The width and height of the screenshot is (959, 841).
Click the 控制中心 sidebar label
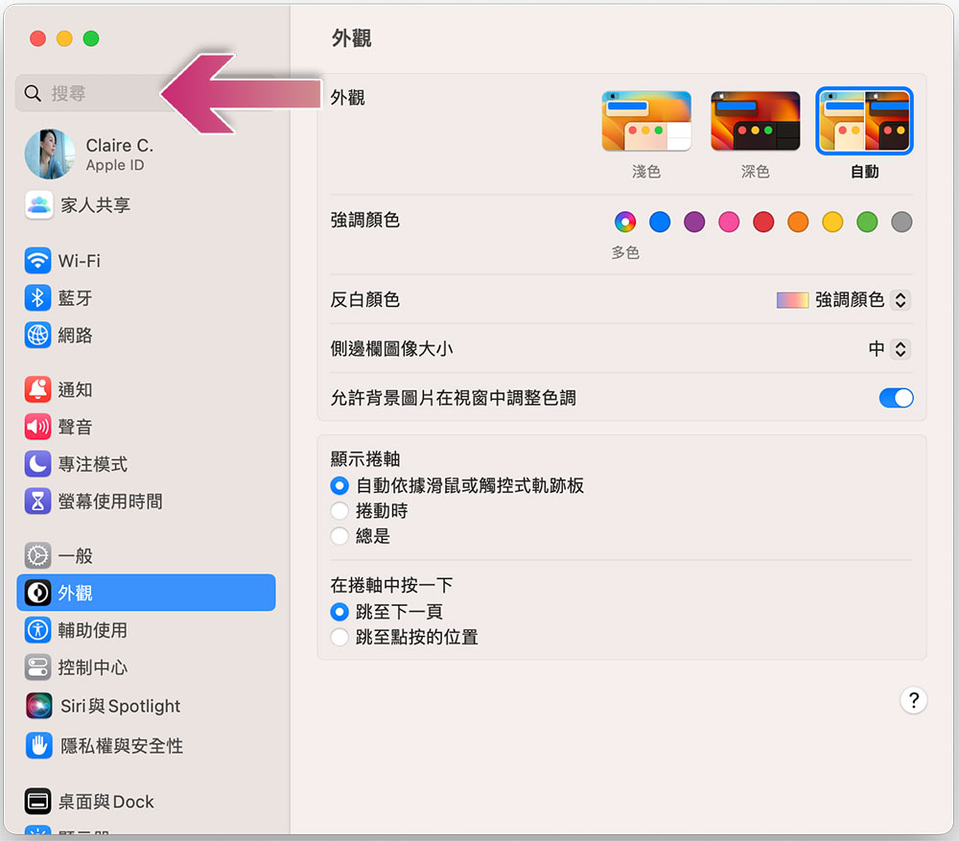coord(93,667)
